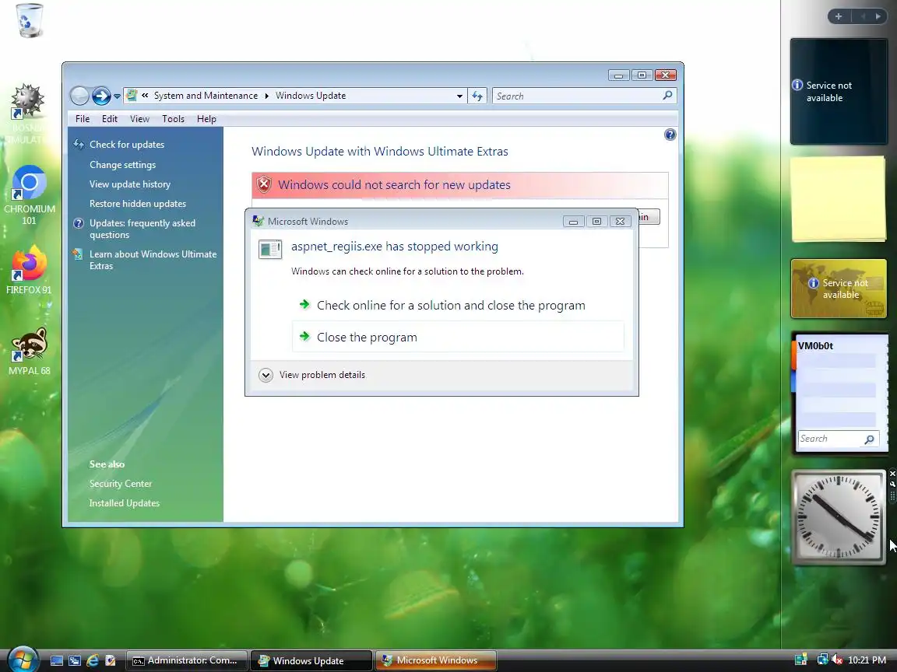Click the partially hidden Try again button
Viewport: 897px width, 672px height.
(x=649, y=216)
